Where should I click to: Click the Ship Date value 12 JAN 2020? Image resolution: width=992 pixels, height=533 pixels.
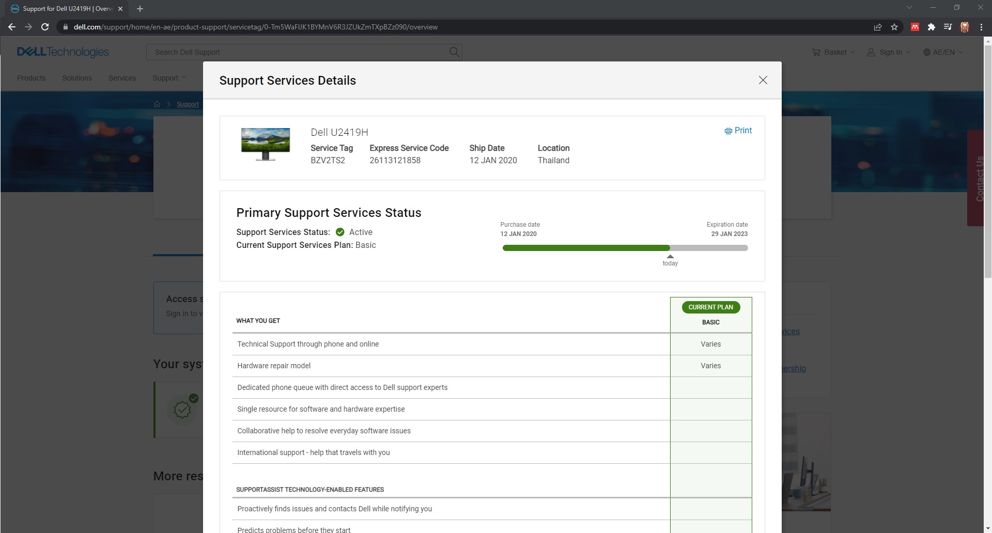tap(493, 160)
